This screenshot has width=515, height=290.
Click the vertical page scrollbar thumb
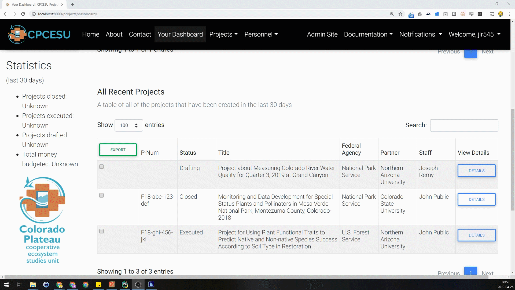[513, 160]
